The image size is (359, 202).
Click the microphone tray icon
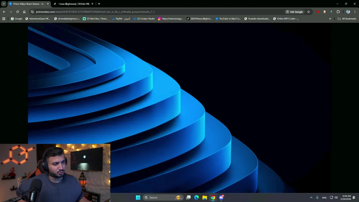click(317, 198)
